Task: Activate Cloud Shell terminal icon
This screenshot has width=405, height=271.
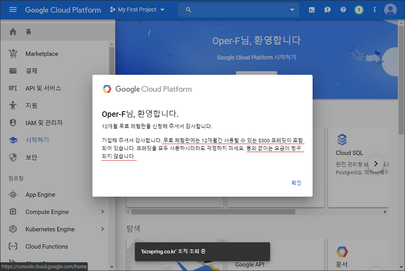Action: pos(312,10)
